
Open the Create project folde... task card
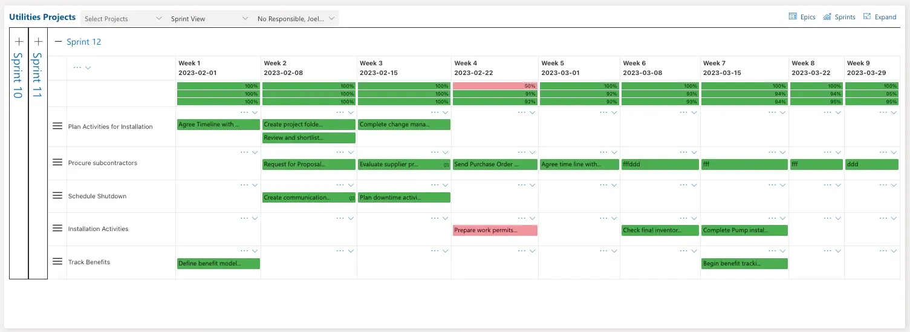(309, 125)
